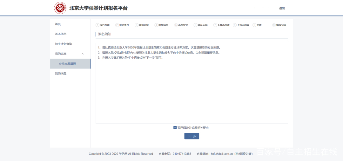Viewport: 343px width, 161px height.
Task: Select 专业志愿填报 submenu item
Action: [x=70, y=64]
